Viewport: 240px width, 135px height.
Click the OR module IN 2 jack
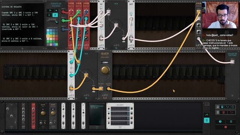(101, 25)
